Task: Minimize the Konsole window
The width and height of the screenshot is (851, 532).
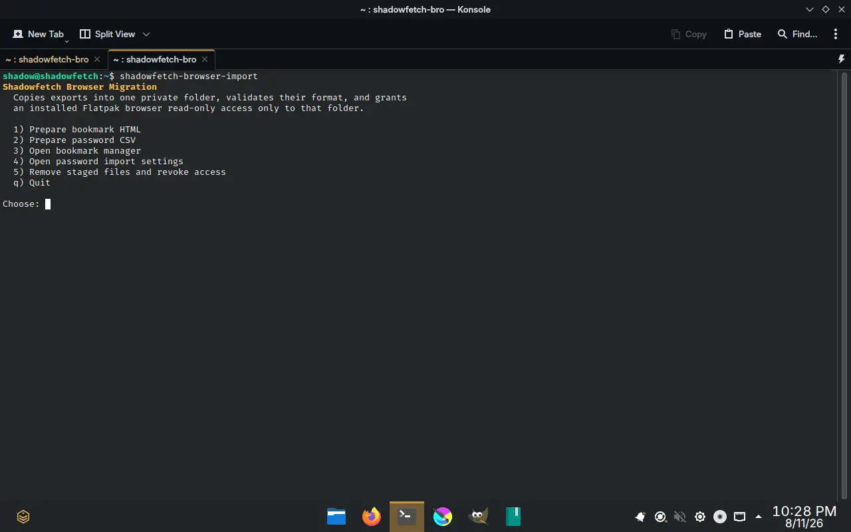Action: tap(810, 9)
